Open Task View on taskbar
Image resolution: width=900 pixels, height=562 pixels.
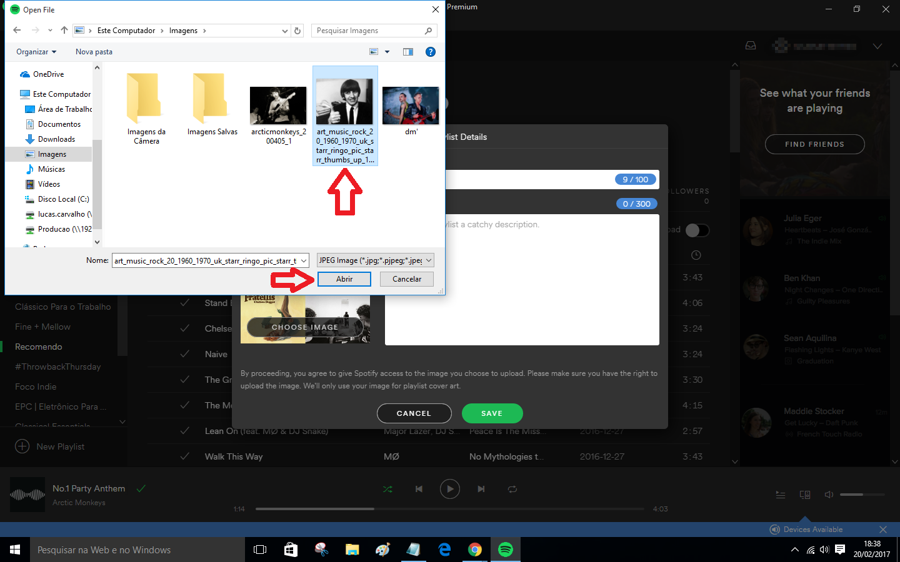tap(260, 550)
